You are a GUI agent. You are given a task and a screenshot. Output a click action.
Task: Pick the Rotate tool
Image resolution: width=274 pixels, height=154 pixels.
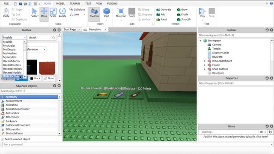[x=63, y=12]
